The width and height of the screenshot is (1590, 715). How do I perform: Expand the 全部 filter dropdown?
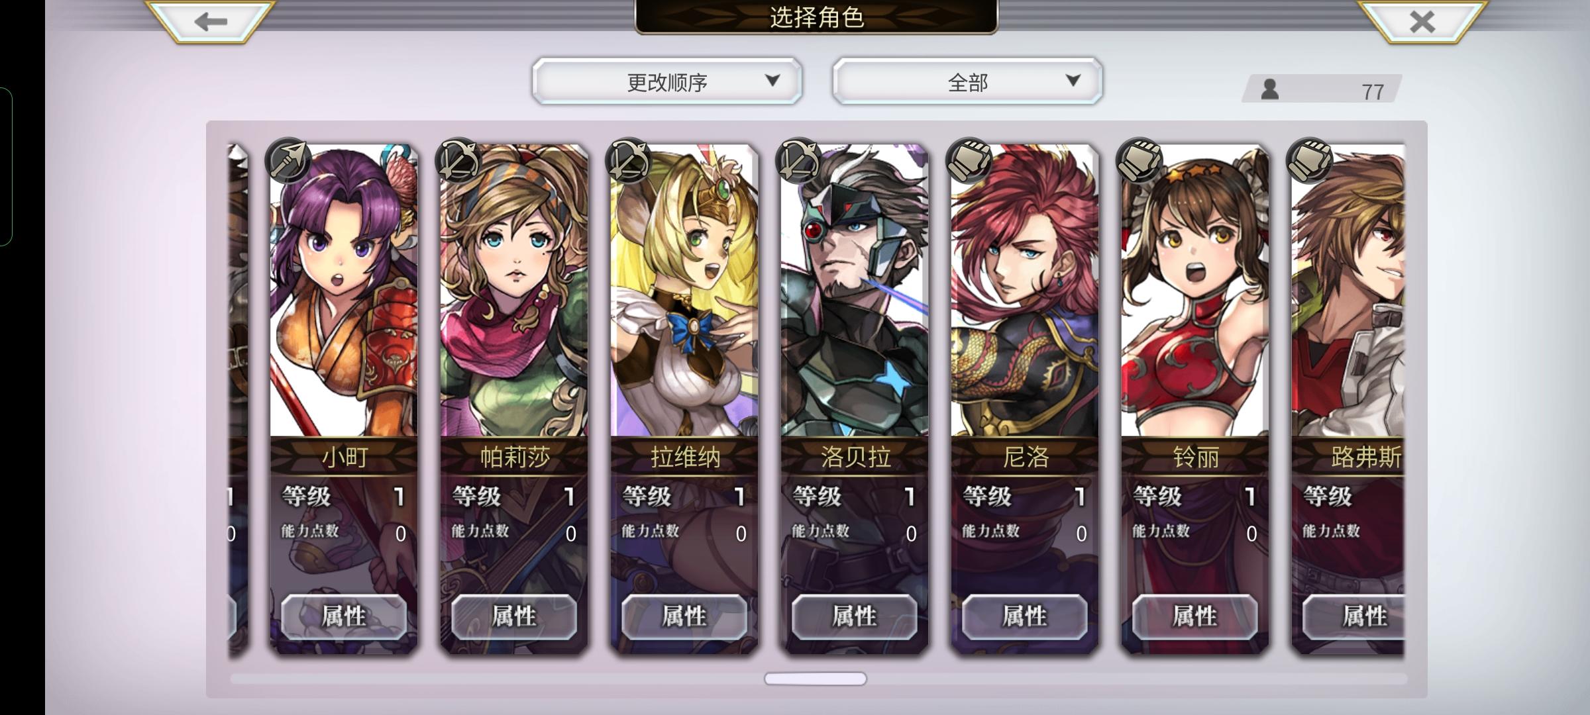click(x=967, y=81)
